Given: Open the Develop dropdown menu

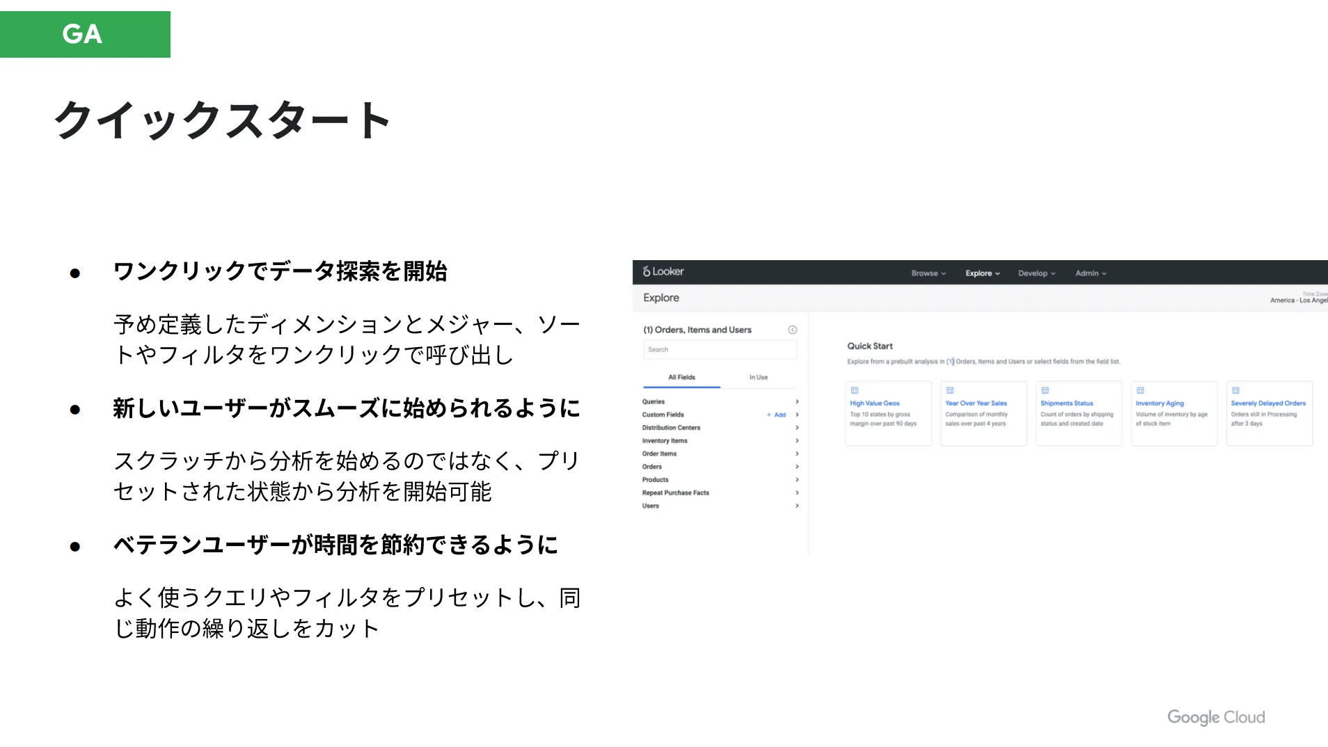Looking at the screenshot, I should 1036,273.
